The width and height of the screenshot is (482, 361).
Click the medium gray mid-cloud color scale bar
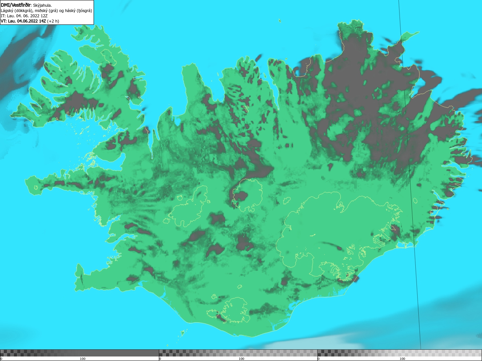(x=238, y=353)
